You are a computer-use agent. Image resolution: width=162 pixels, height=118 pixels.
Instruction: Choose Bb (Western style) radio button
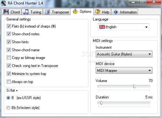click(8, 108)
